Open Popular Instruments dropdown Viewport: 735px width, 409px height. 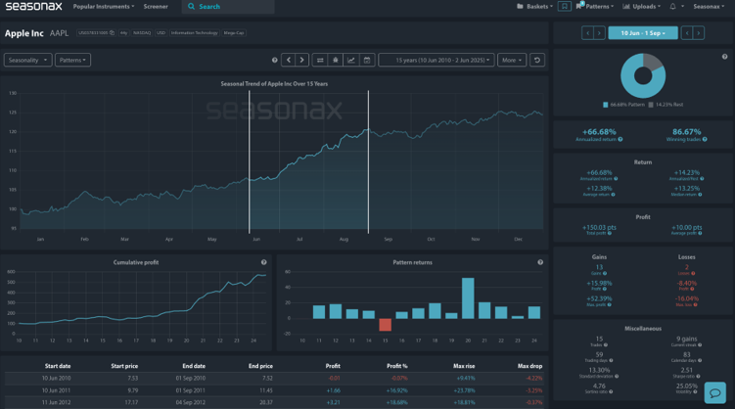(x=104, y=7)
